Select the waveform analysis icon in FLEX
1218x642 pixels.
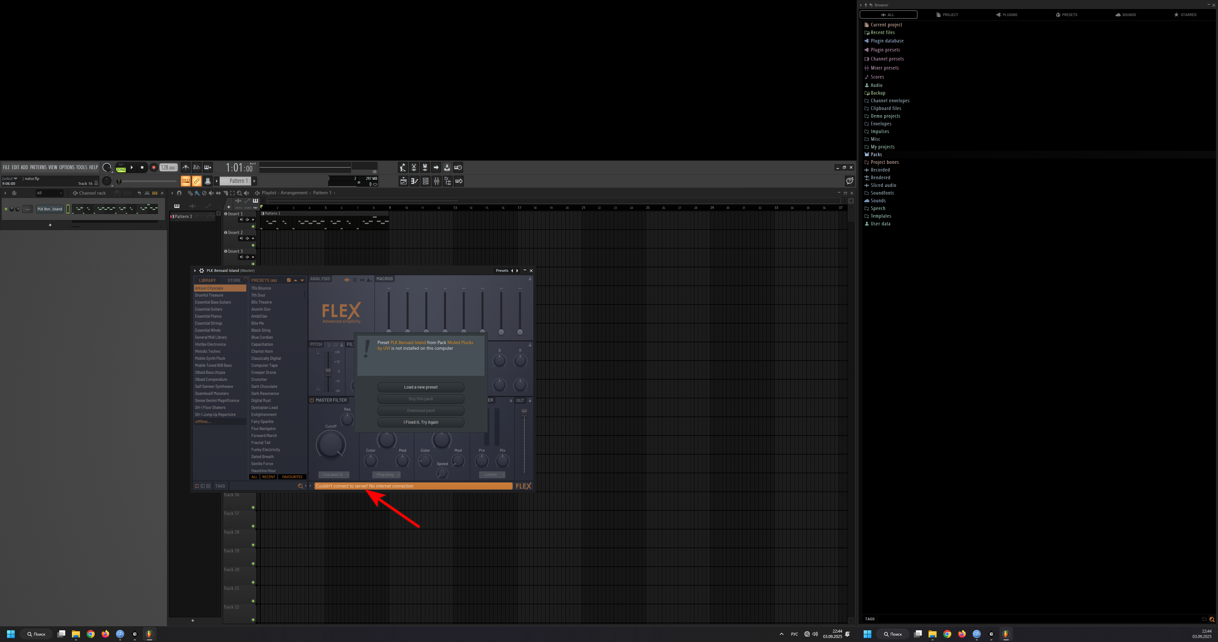pos(347,280)
